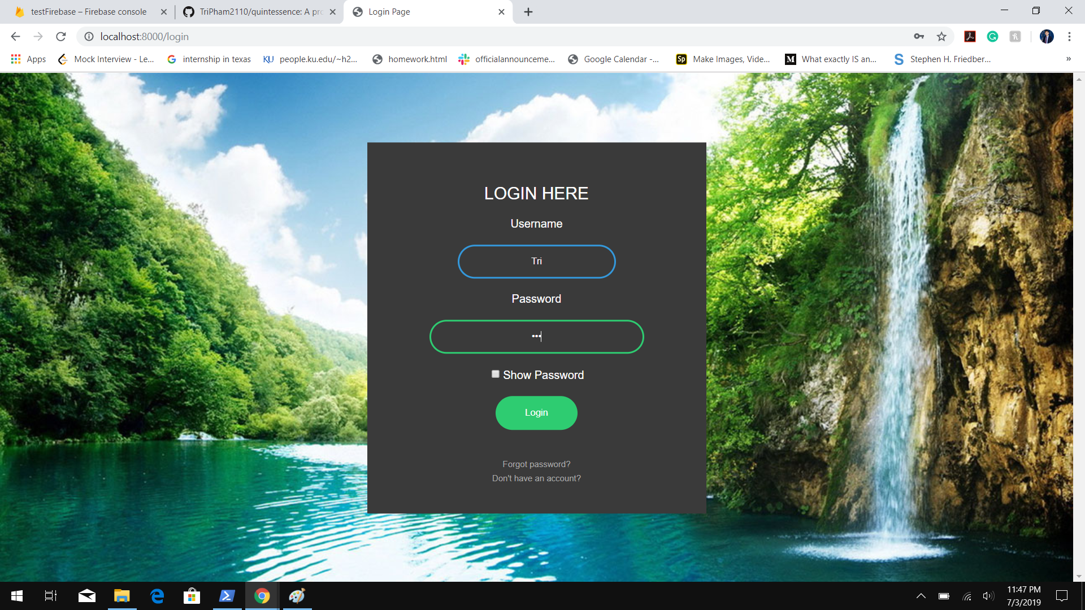Click the page scrollbar down arrow
Viewport: 1085px width, 610px height.
click(x=1079, y=577)
